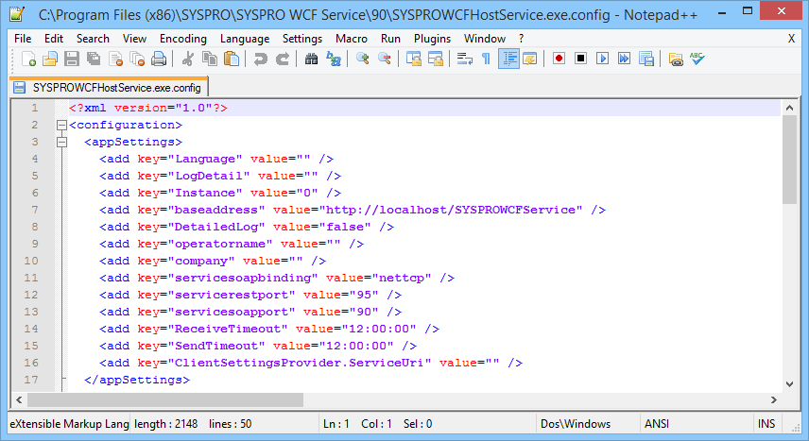Click the Zoom in magnifier icon

point(363,59)
